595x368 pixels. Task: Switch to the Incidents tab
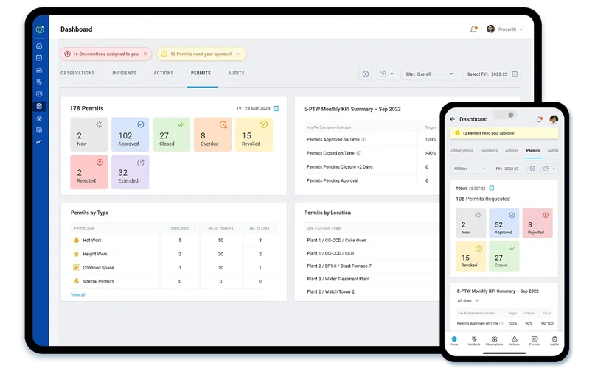(124, 73)
